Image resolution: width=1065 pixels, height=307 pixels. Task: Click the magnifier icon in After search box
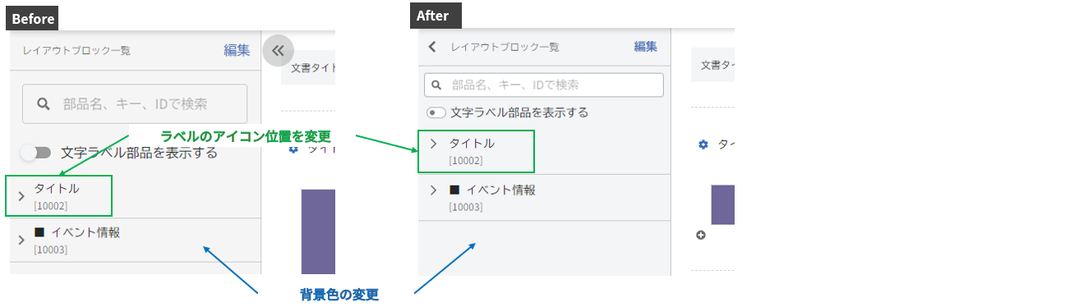pos(436,85)
